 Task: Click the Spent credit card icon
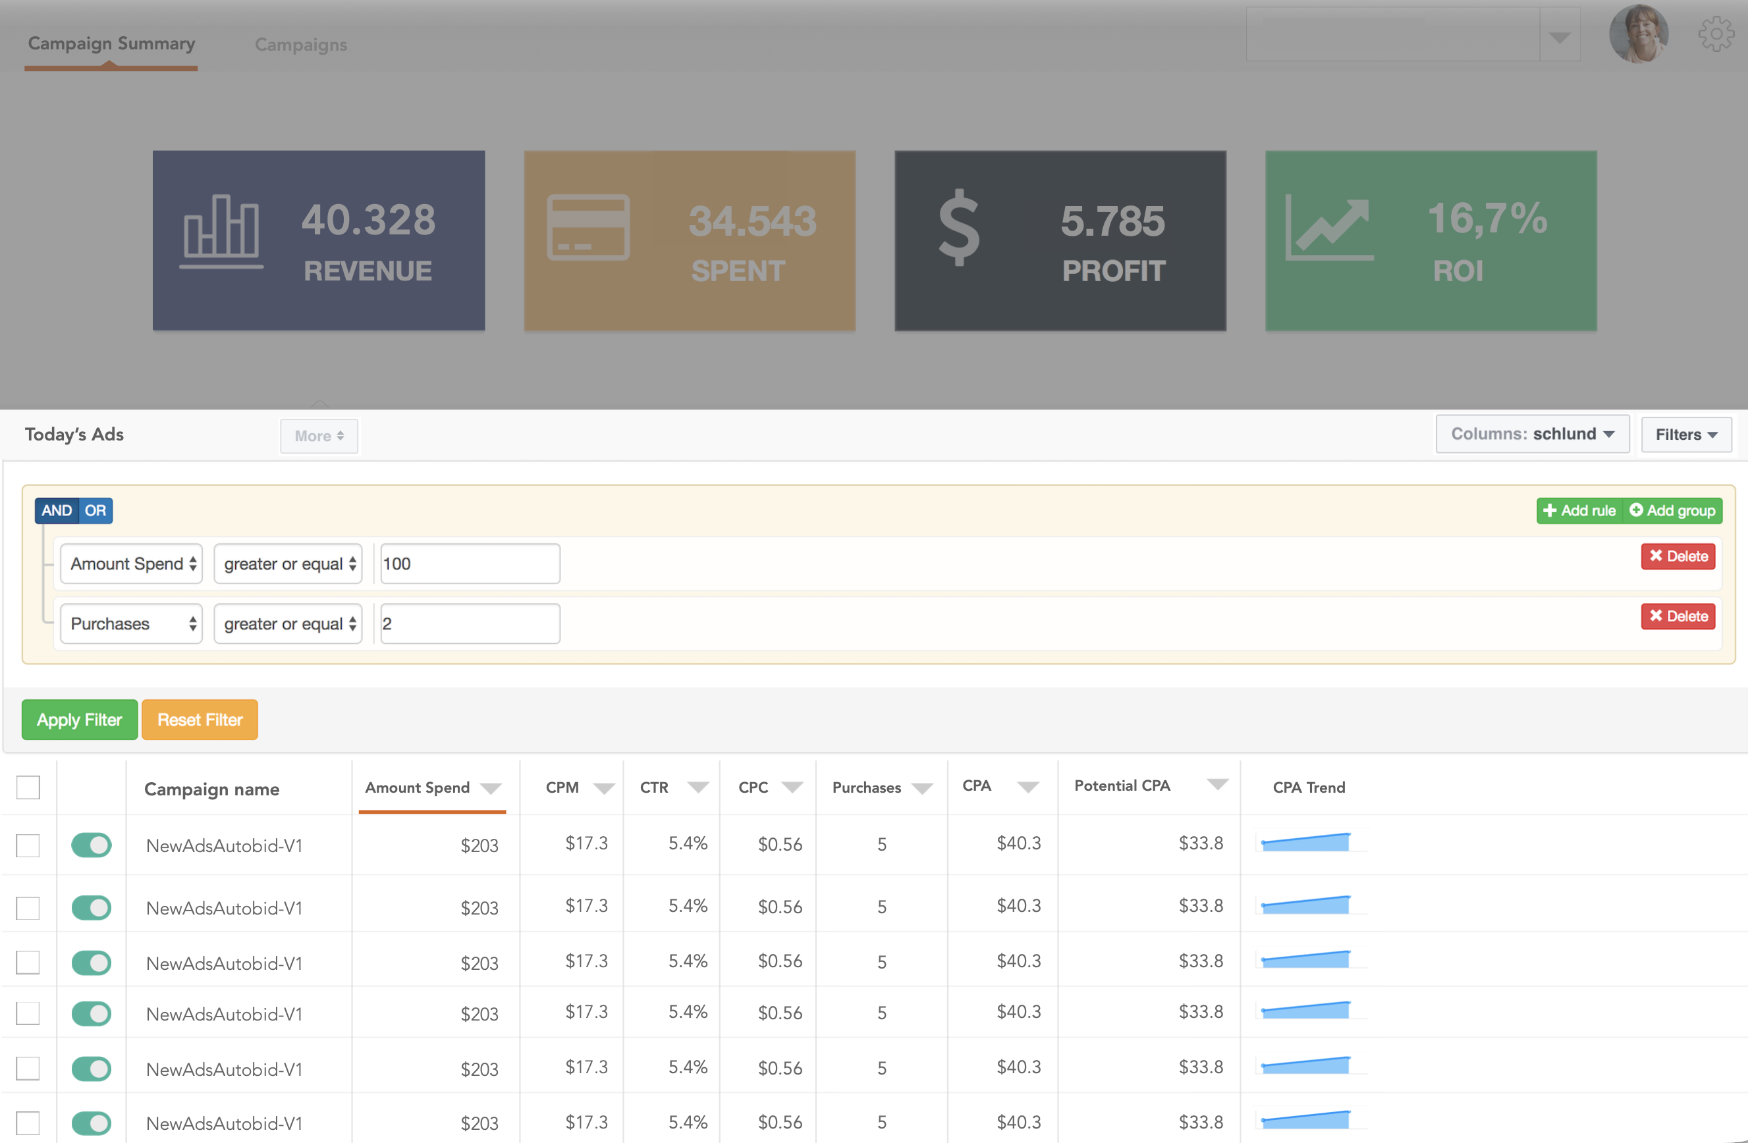[x=587, y=228]
